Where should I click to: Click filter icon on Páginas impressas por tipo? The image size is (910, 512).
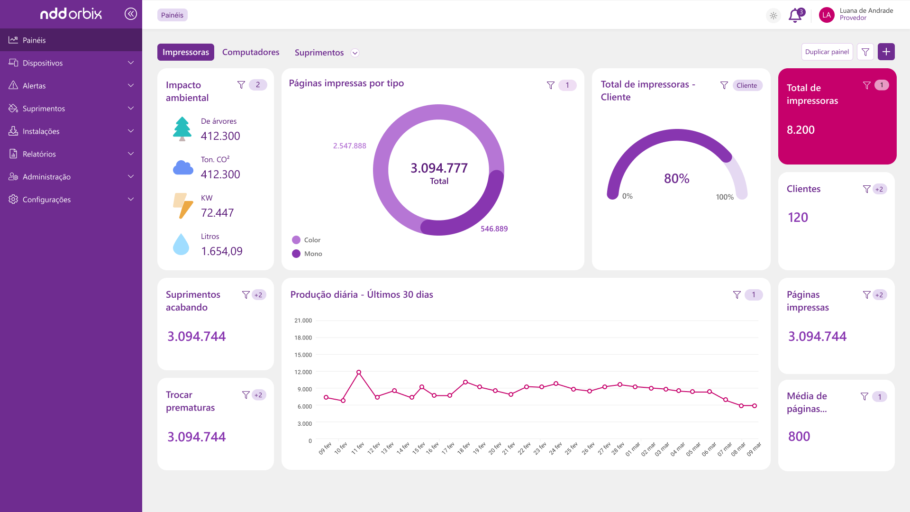550,85
